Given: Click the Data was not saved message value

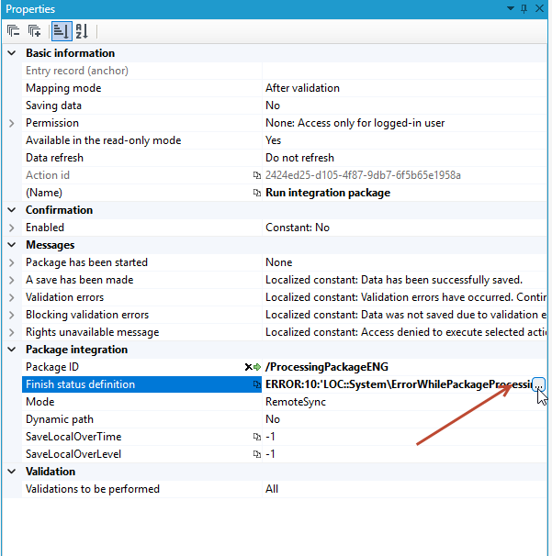Looking at the screenshot, I should [406, 315].
